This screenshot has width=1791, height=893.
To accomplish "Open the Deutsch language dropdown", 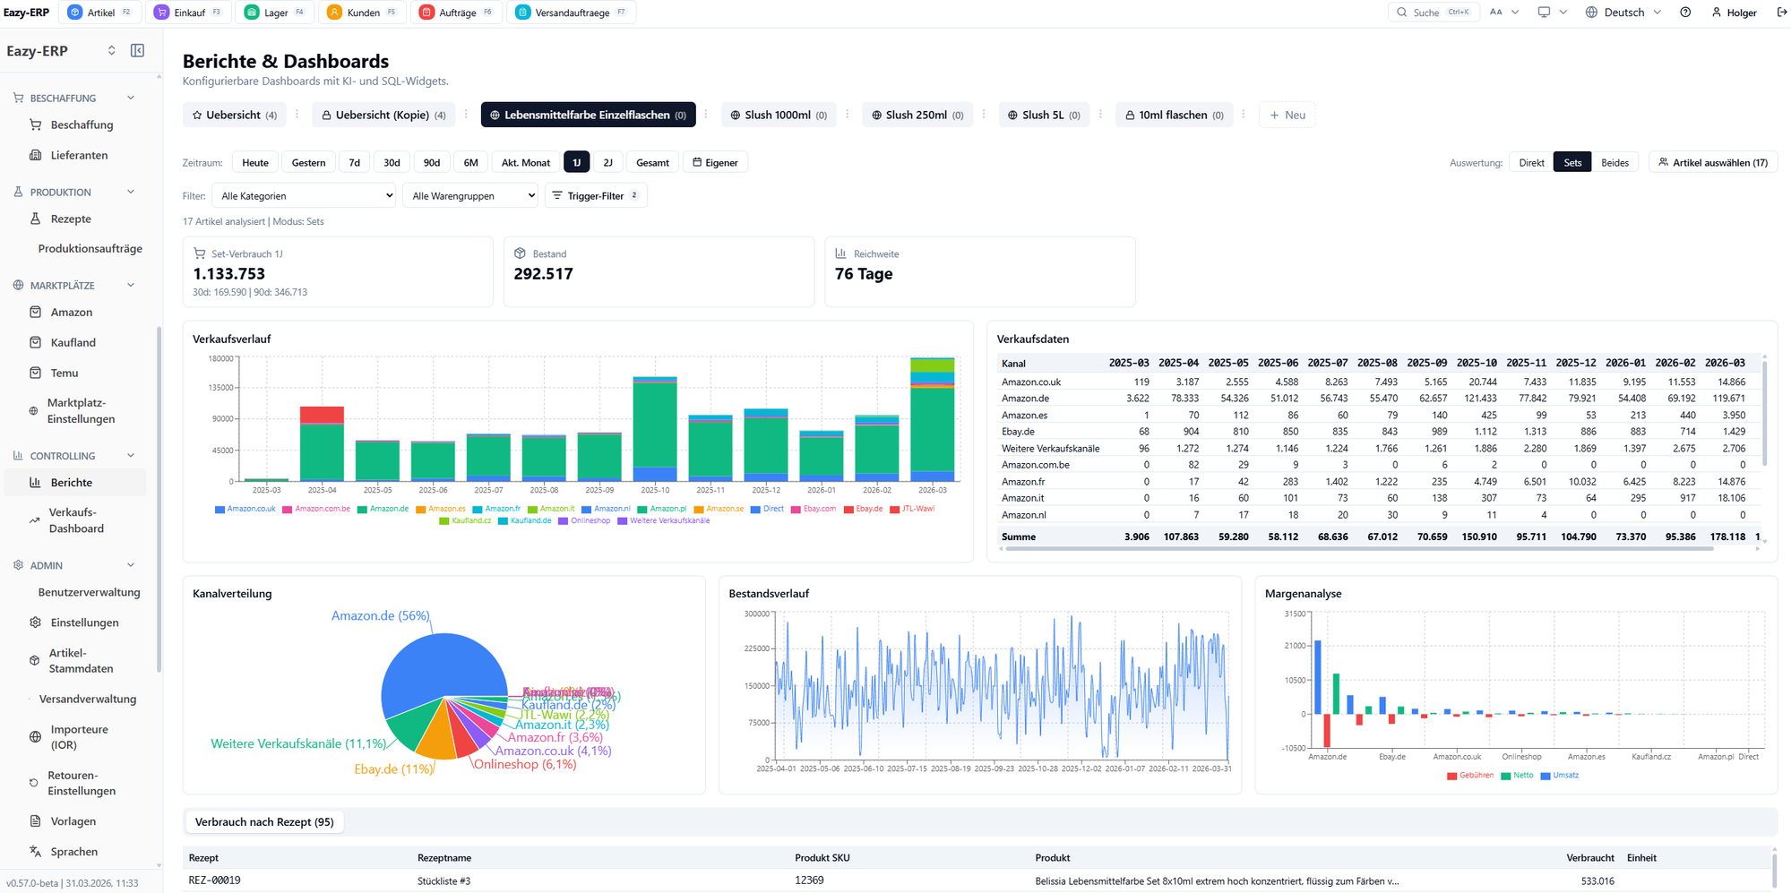I will click(x=1623, y=13).
